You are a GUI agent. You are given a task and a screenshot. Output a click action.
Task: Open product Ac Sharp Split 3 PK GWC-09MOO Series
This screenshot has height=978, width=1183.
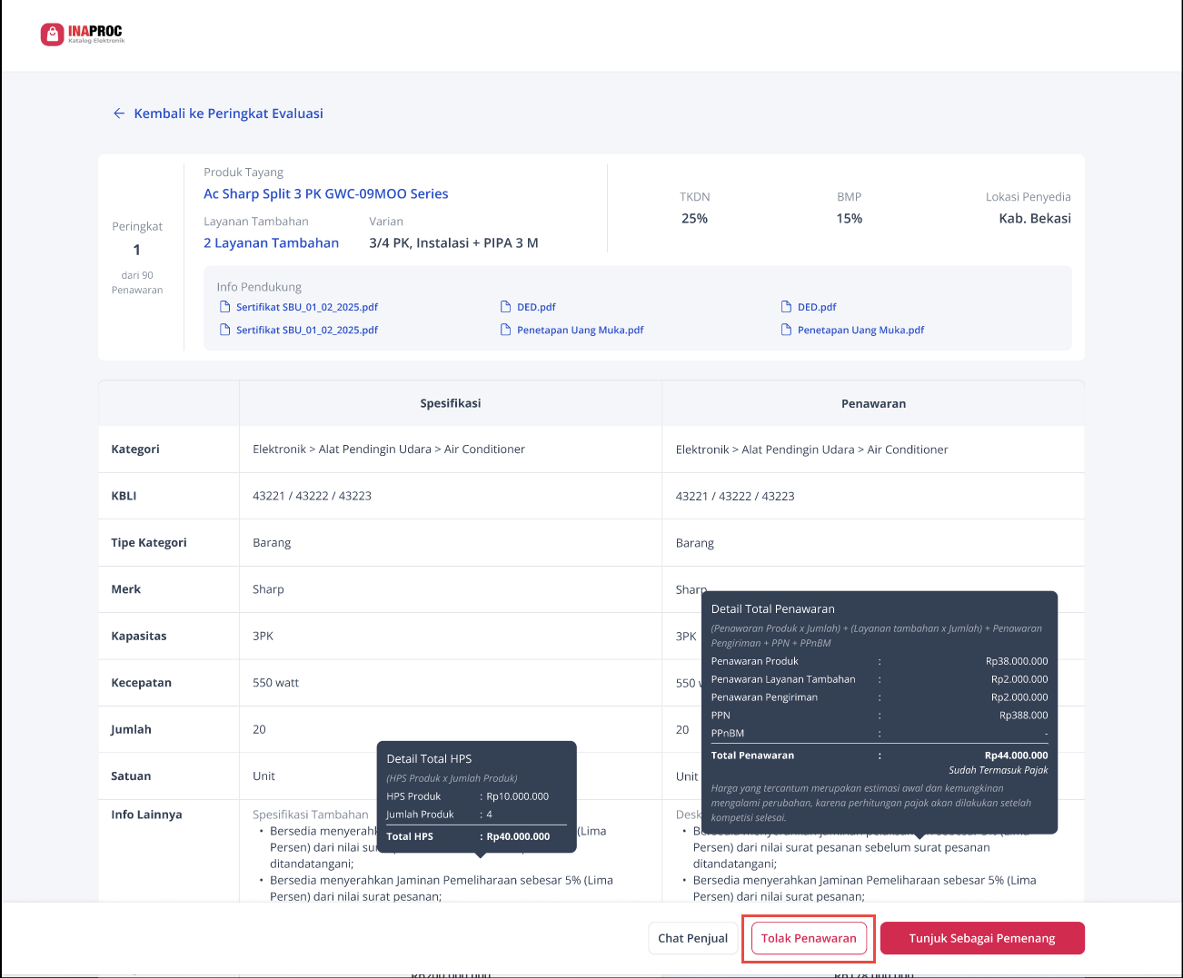[x=326, y=193]
